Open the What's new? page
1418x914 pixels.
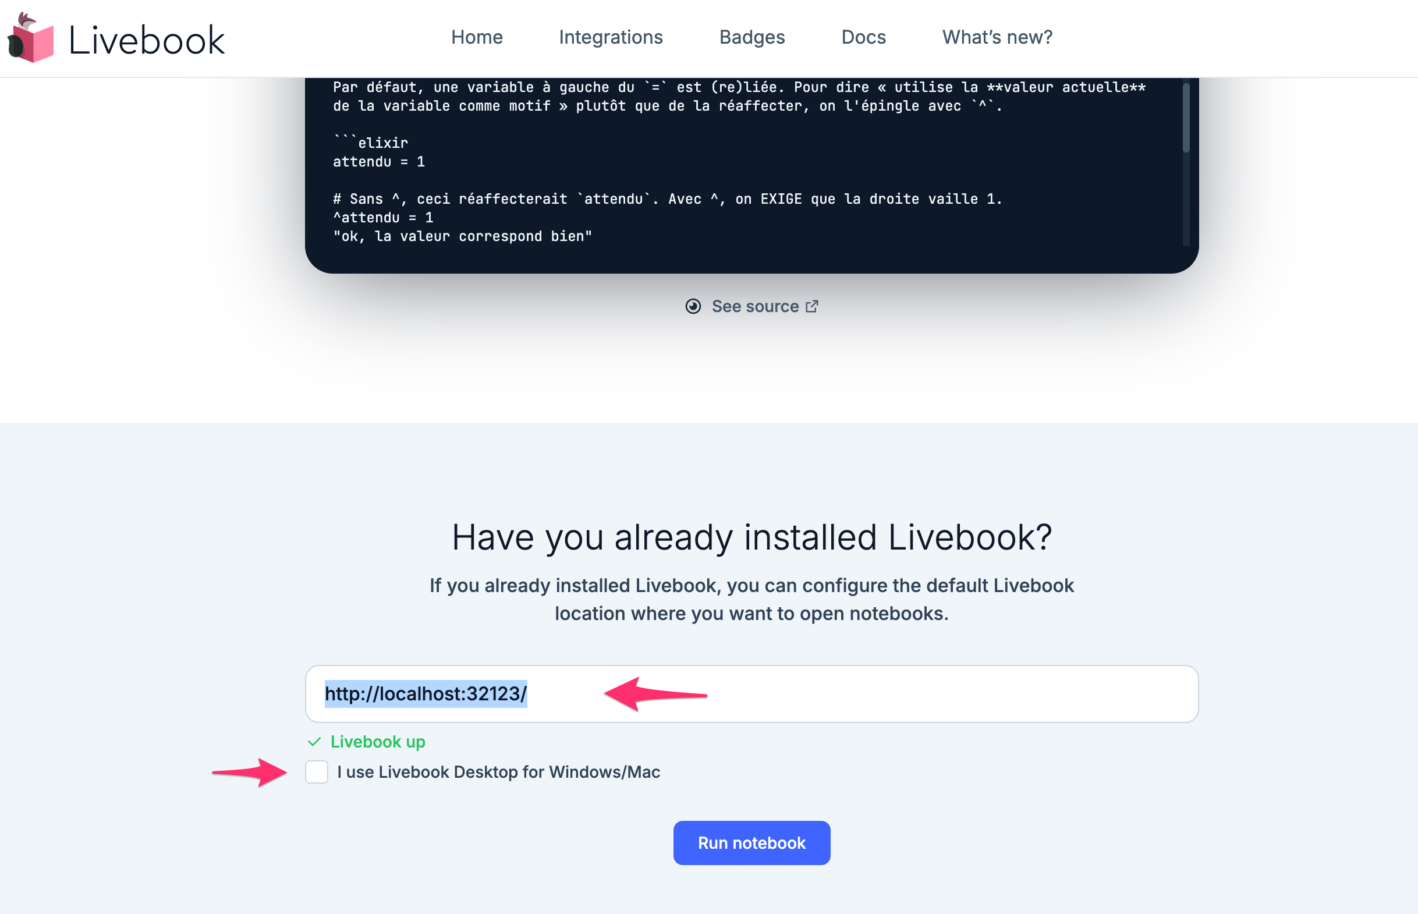pyautogui.click(x=997, y=37)
